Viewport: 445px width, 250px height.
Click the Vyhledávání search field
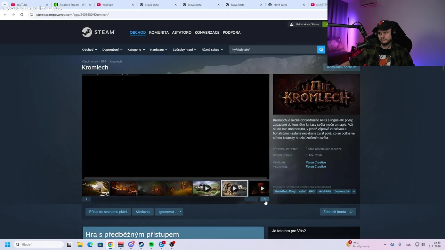tap(273, 50)
